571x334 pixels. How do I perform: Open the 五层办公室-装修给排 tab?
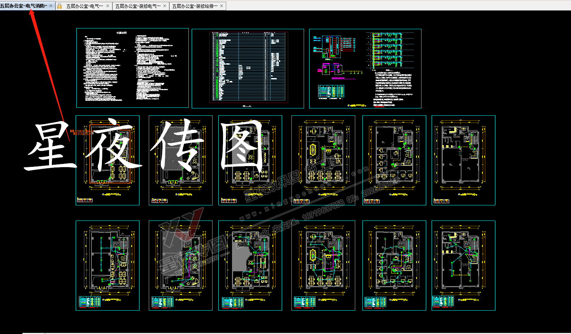tap(195, 6)
